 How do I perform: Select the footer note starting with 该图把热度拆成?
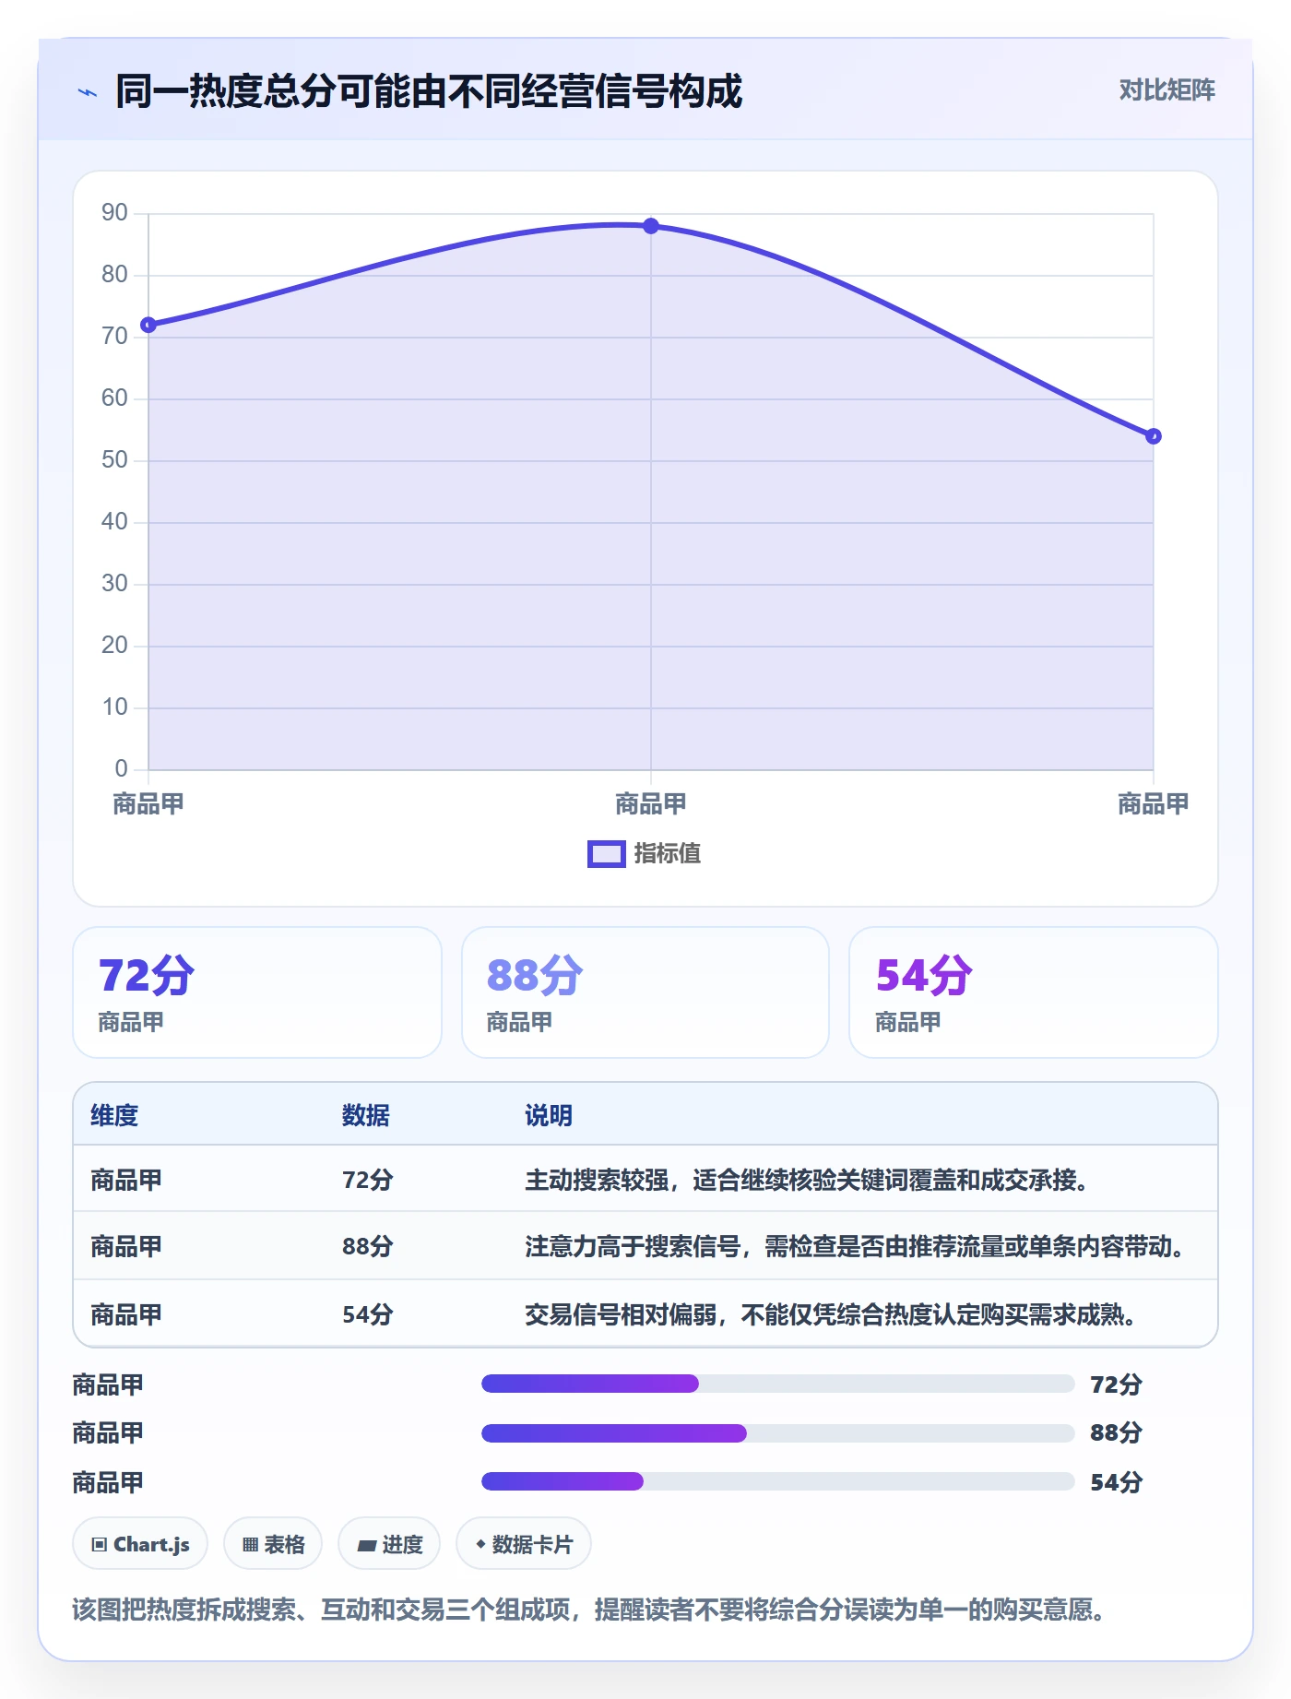point(588,1610)
